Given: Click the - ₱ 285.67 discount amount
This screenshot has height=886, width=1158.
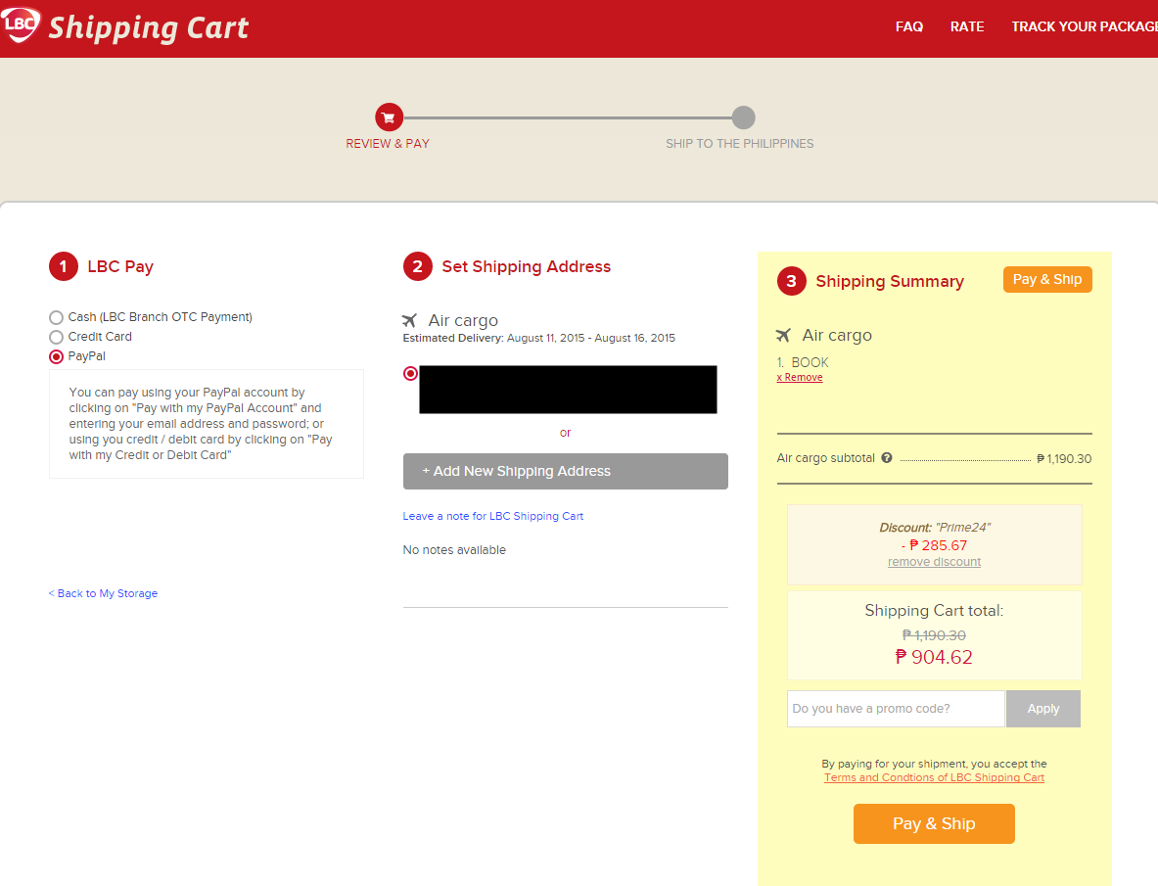Looking at the screenshot, I should click(934, 545).
